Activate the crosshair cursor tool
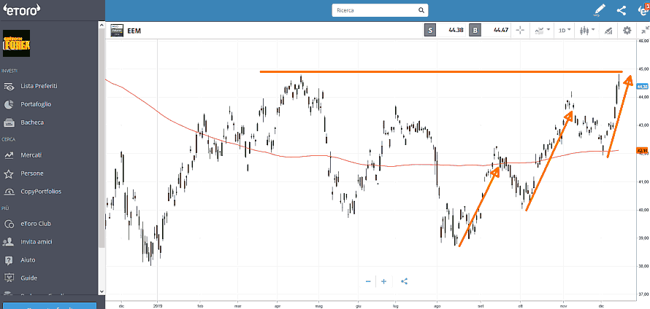Image resolution: width=650 pixels, height=309 pixels. coord(520,31)
